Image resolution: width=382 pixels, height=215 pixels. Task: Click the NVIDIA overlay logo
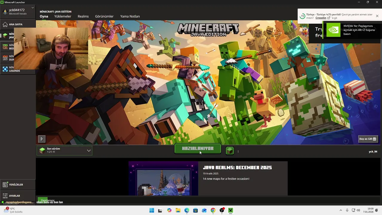point(333,30)
